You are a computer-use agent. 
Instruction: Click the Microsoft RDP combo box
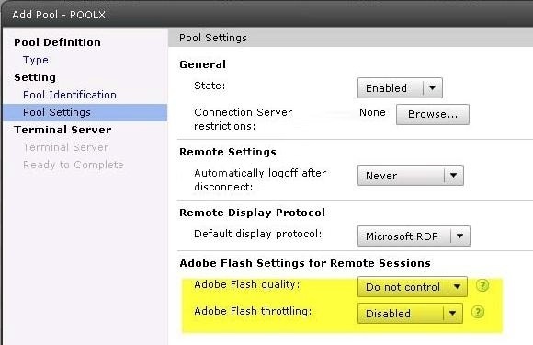(x=414, y=236)
